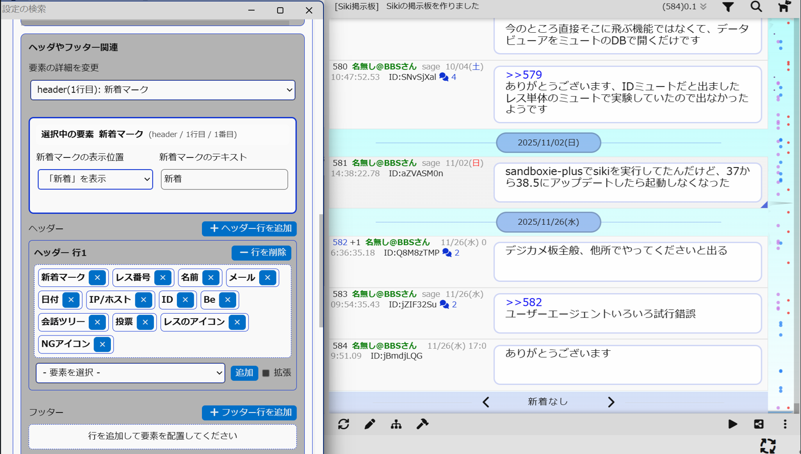Click the >>579 anchor link

[523, 75]
